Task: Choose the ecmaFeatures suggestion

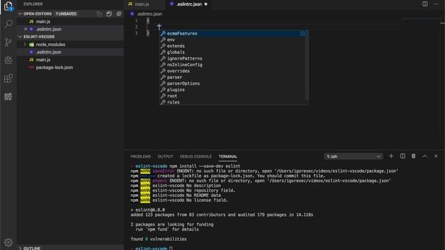Action: [234, 33]
